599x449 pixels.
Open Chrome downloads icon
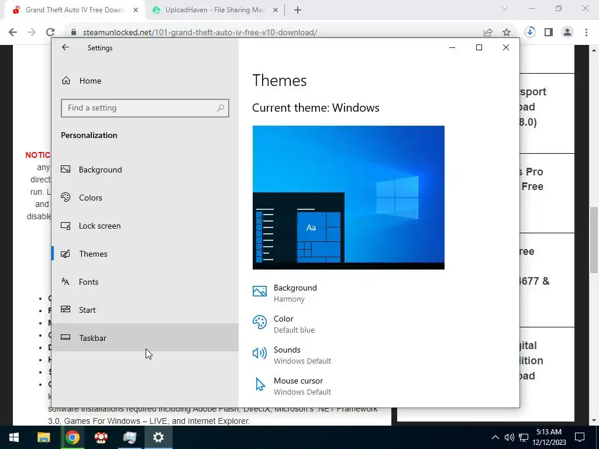click(x=530, y=32)
